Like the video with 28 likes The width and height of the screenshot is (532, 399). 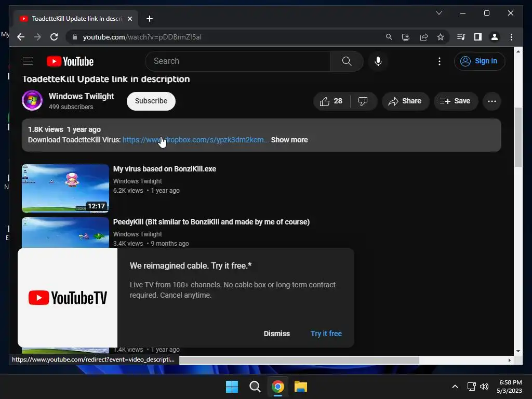[331, 101]
